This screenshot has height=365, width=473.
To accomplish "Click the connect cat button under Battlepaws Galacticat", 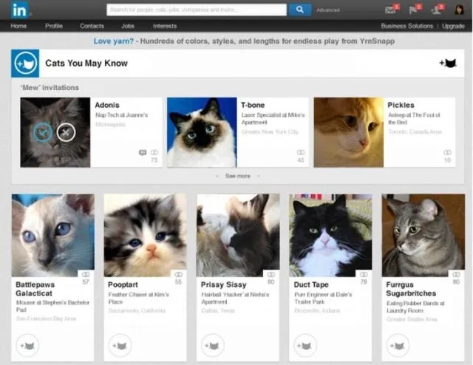I will coord(27,345).
